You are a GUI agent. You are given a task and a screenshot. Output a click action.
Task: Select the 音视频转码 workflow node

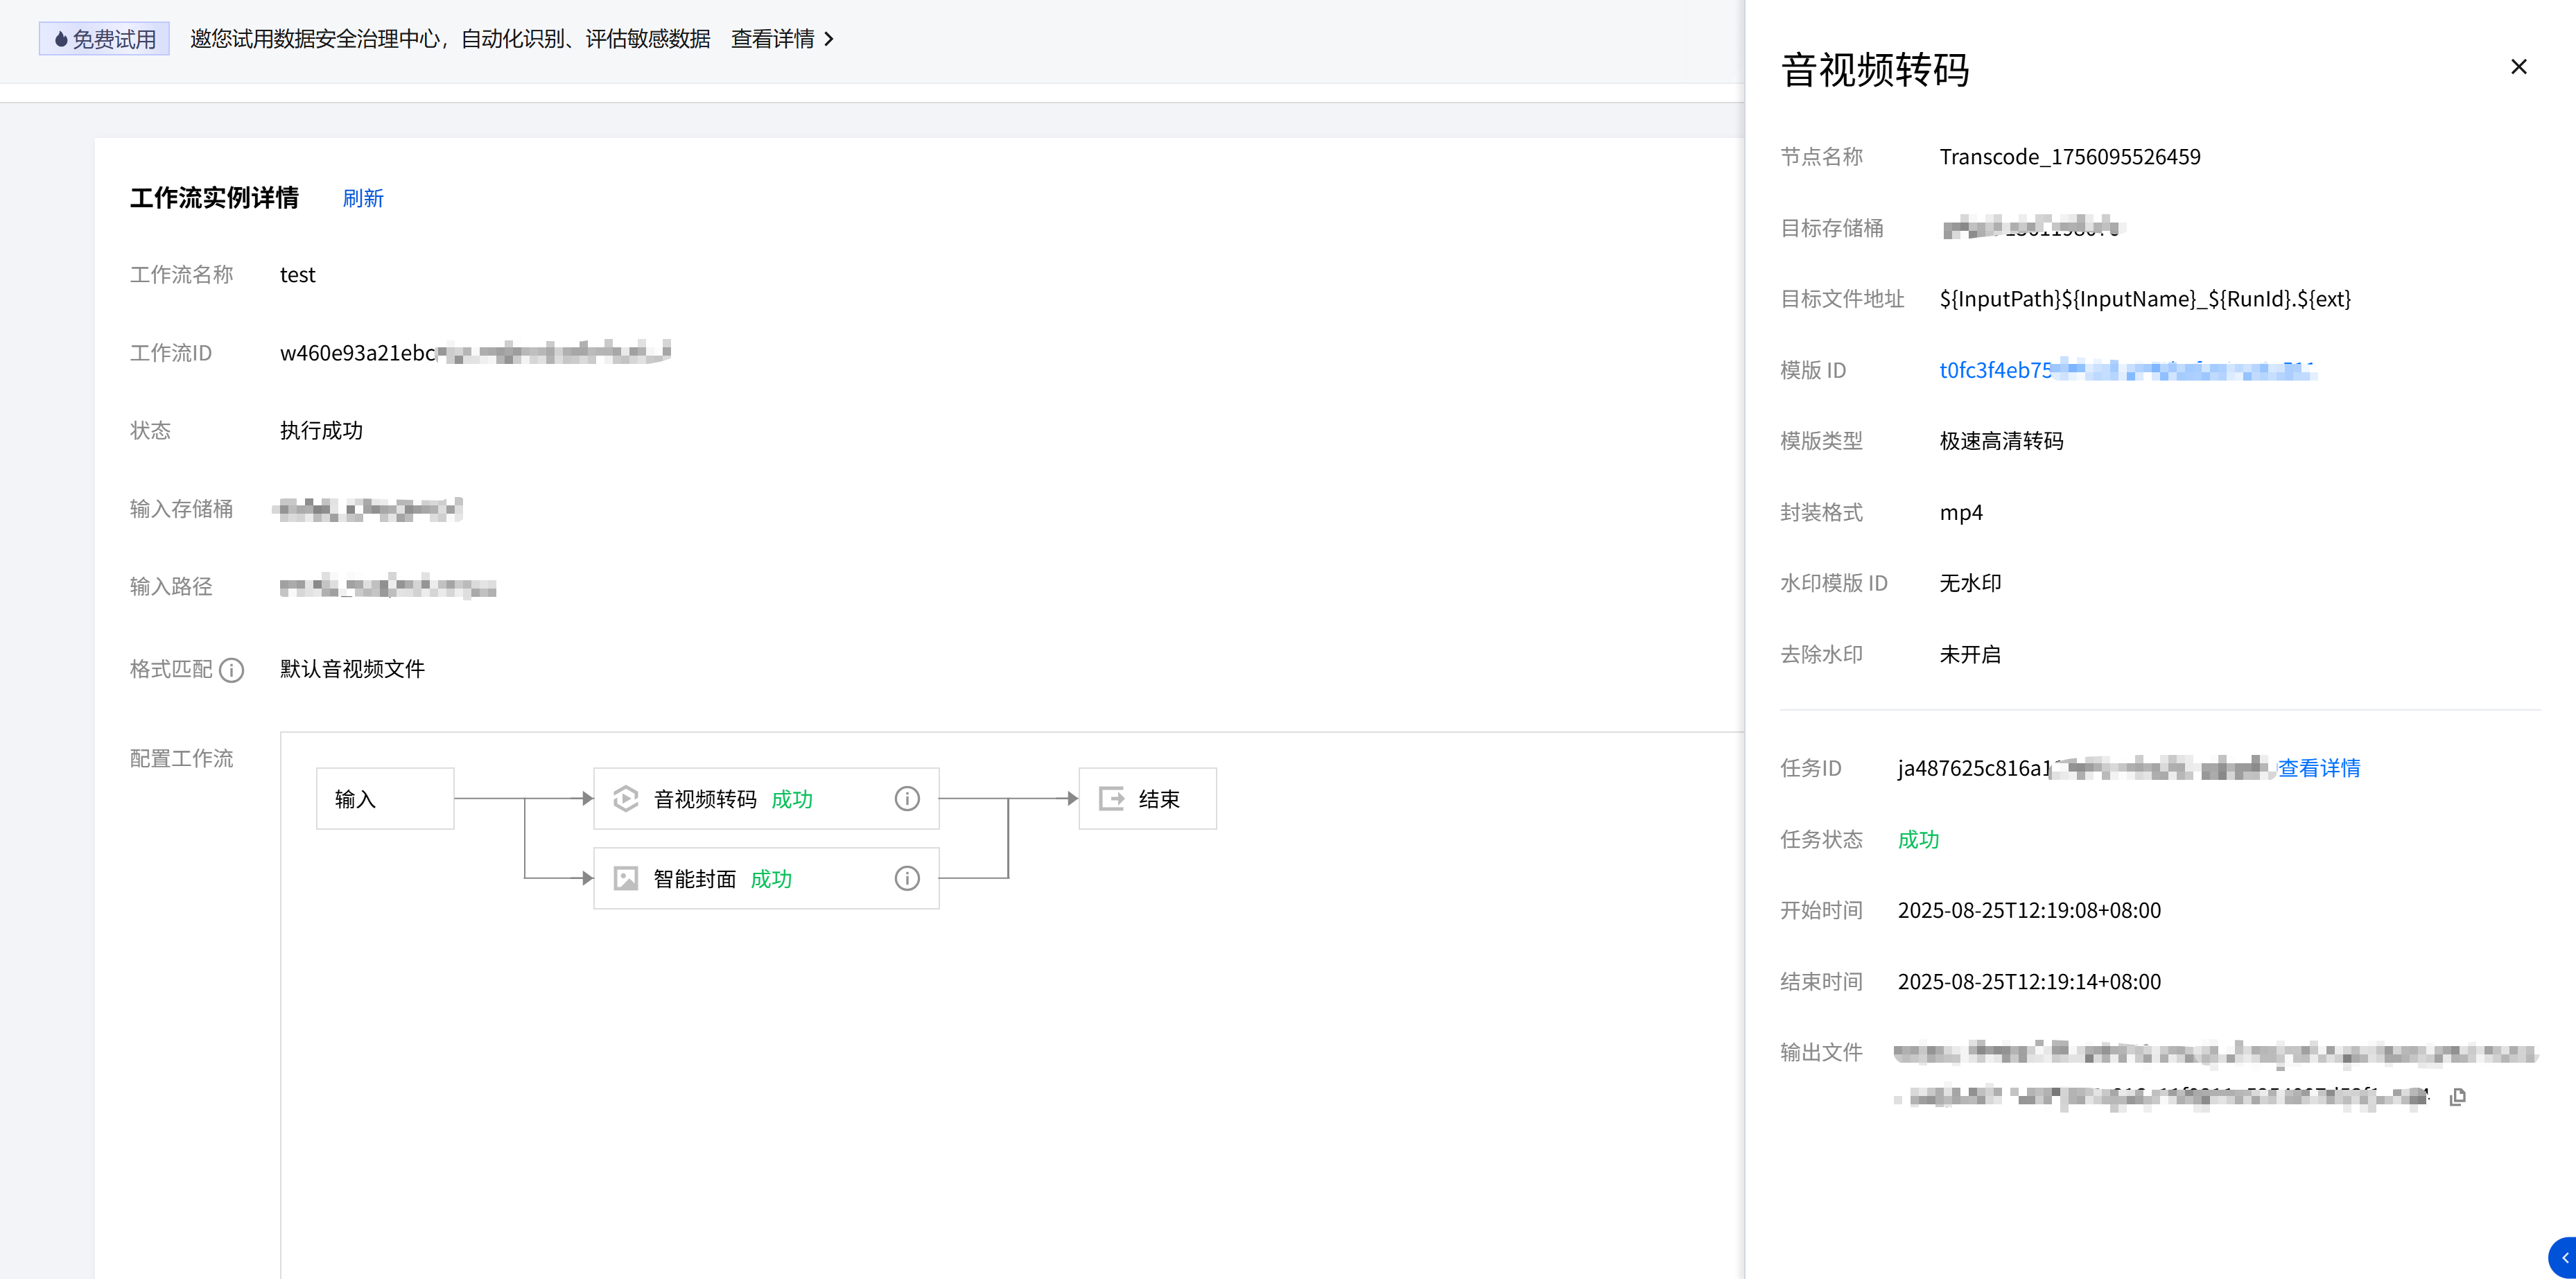click(704, 798)
